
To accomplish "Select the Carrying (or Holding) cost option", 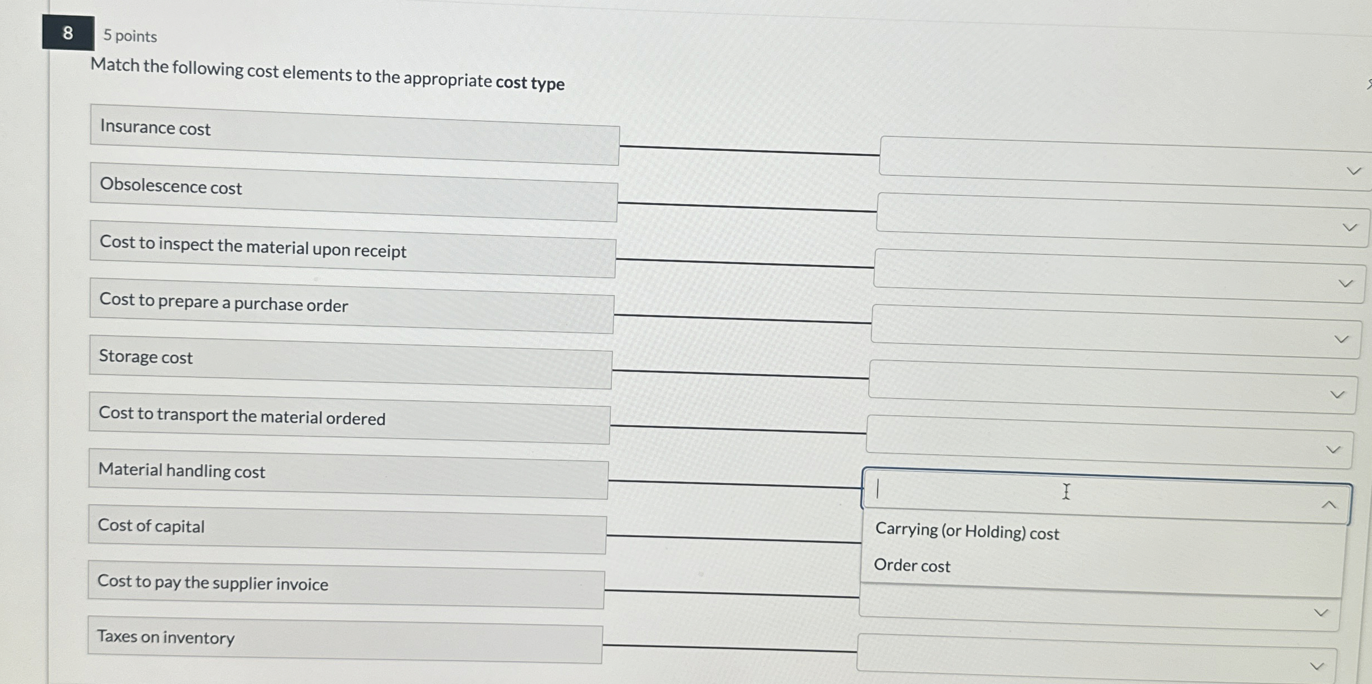I will 967,533.
